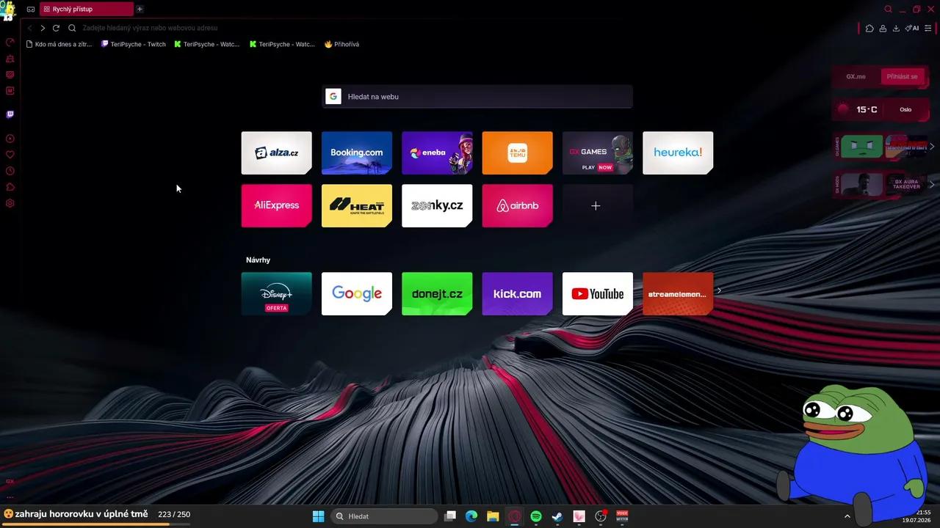
Task: Open the GX Aura Takeover mod thumbnail
Action: point(905,184)
